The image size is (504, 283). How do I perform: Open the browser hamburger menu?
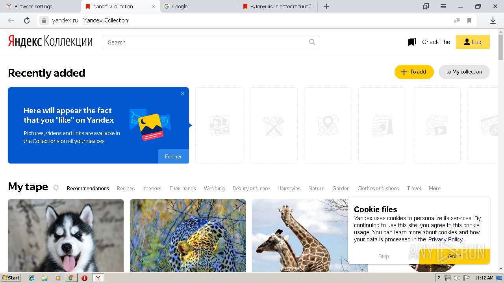click(x=443, y=6)
